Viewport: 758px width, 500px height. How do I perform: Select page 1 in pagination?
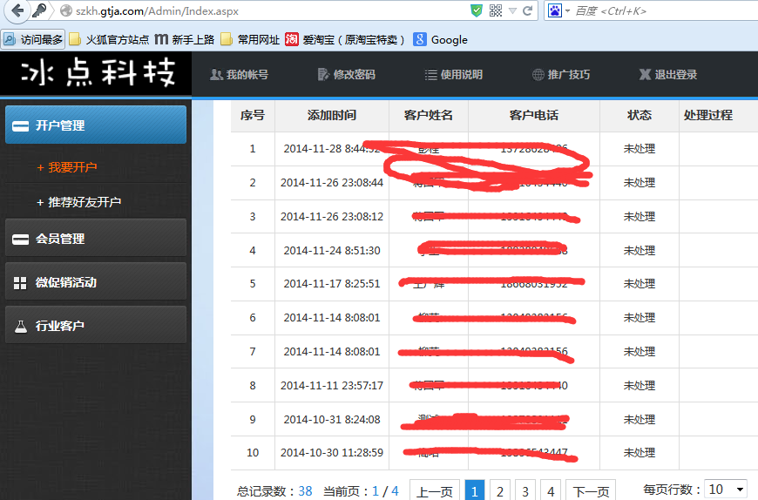point(474,491)
